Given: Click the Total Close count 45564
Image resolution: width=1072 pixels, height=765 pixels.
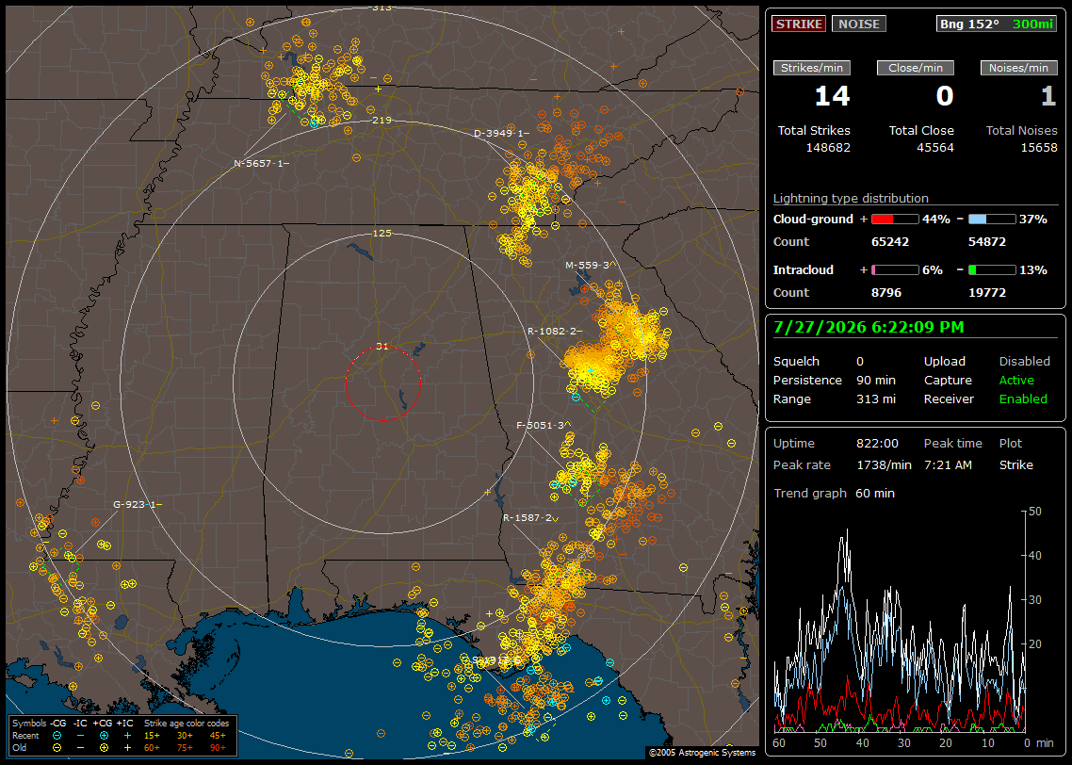Looking at the screenshot, I should [934, 148].
